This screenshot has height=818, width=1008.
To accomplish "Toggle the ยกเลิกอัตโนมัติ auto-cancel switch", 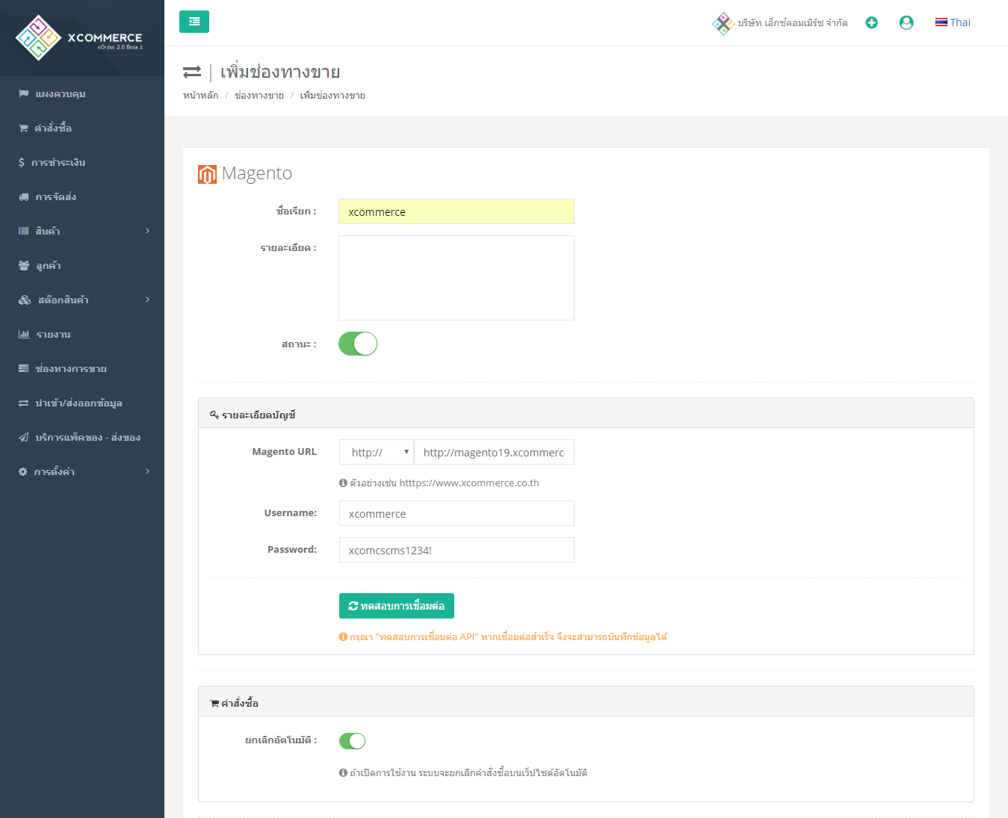I will (x=352, y=740).
